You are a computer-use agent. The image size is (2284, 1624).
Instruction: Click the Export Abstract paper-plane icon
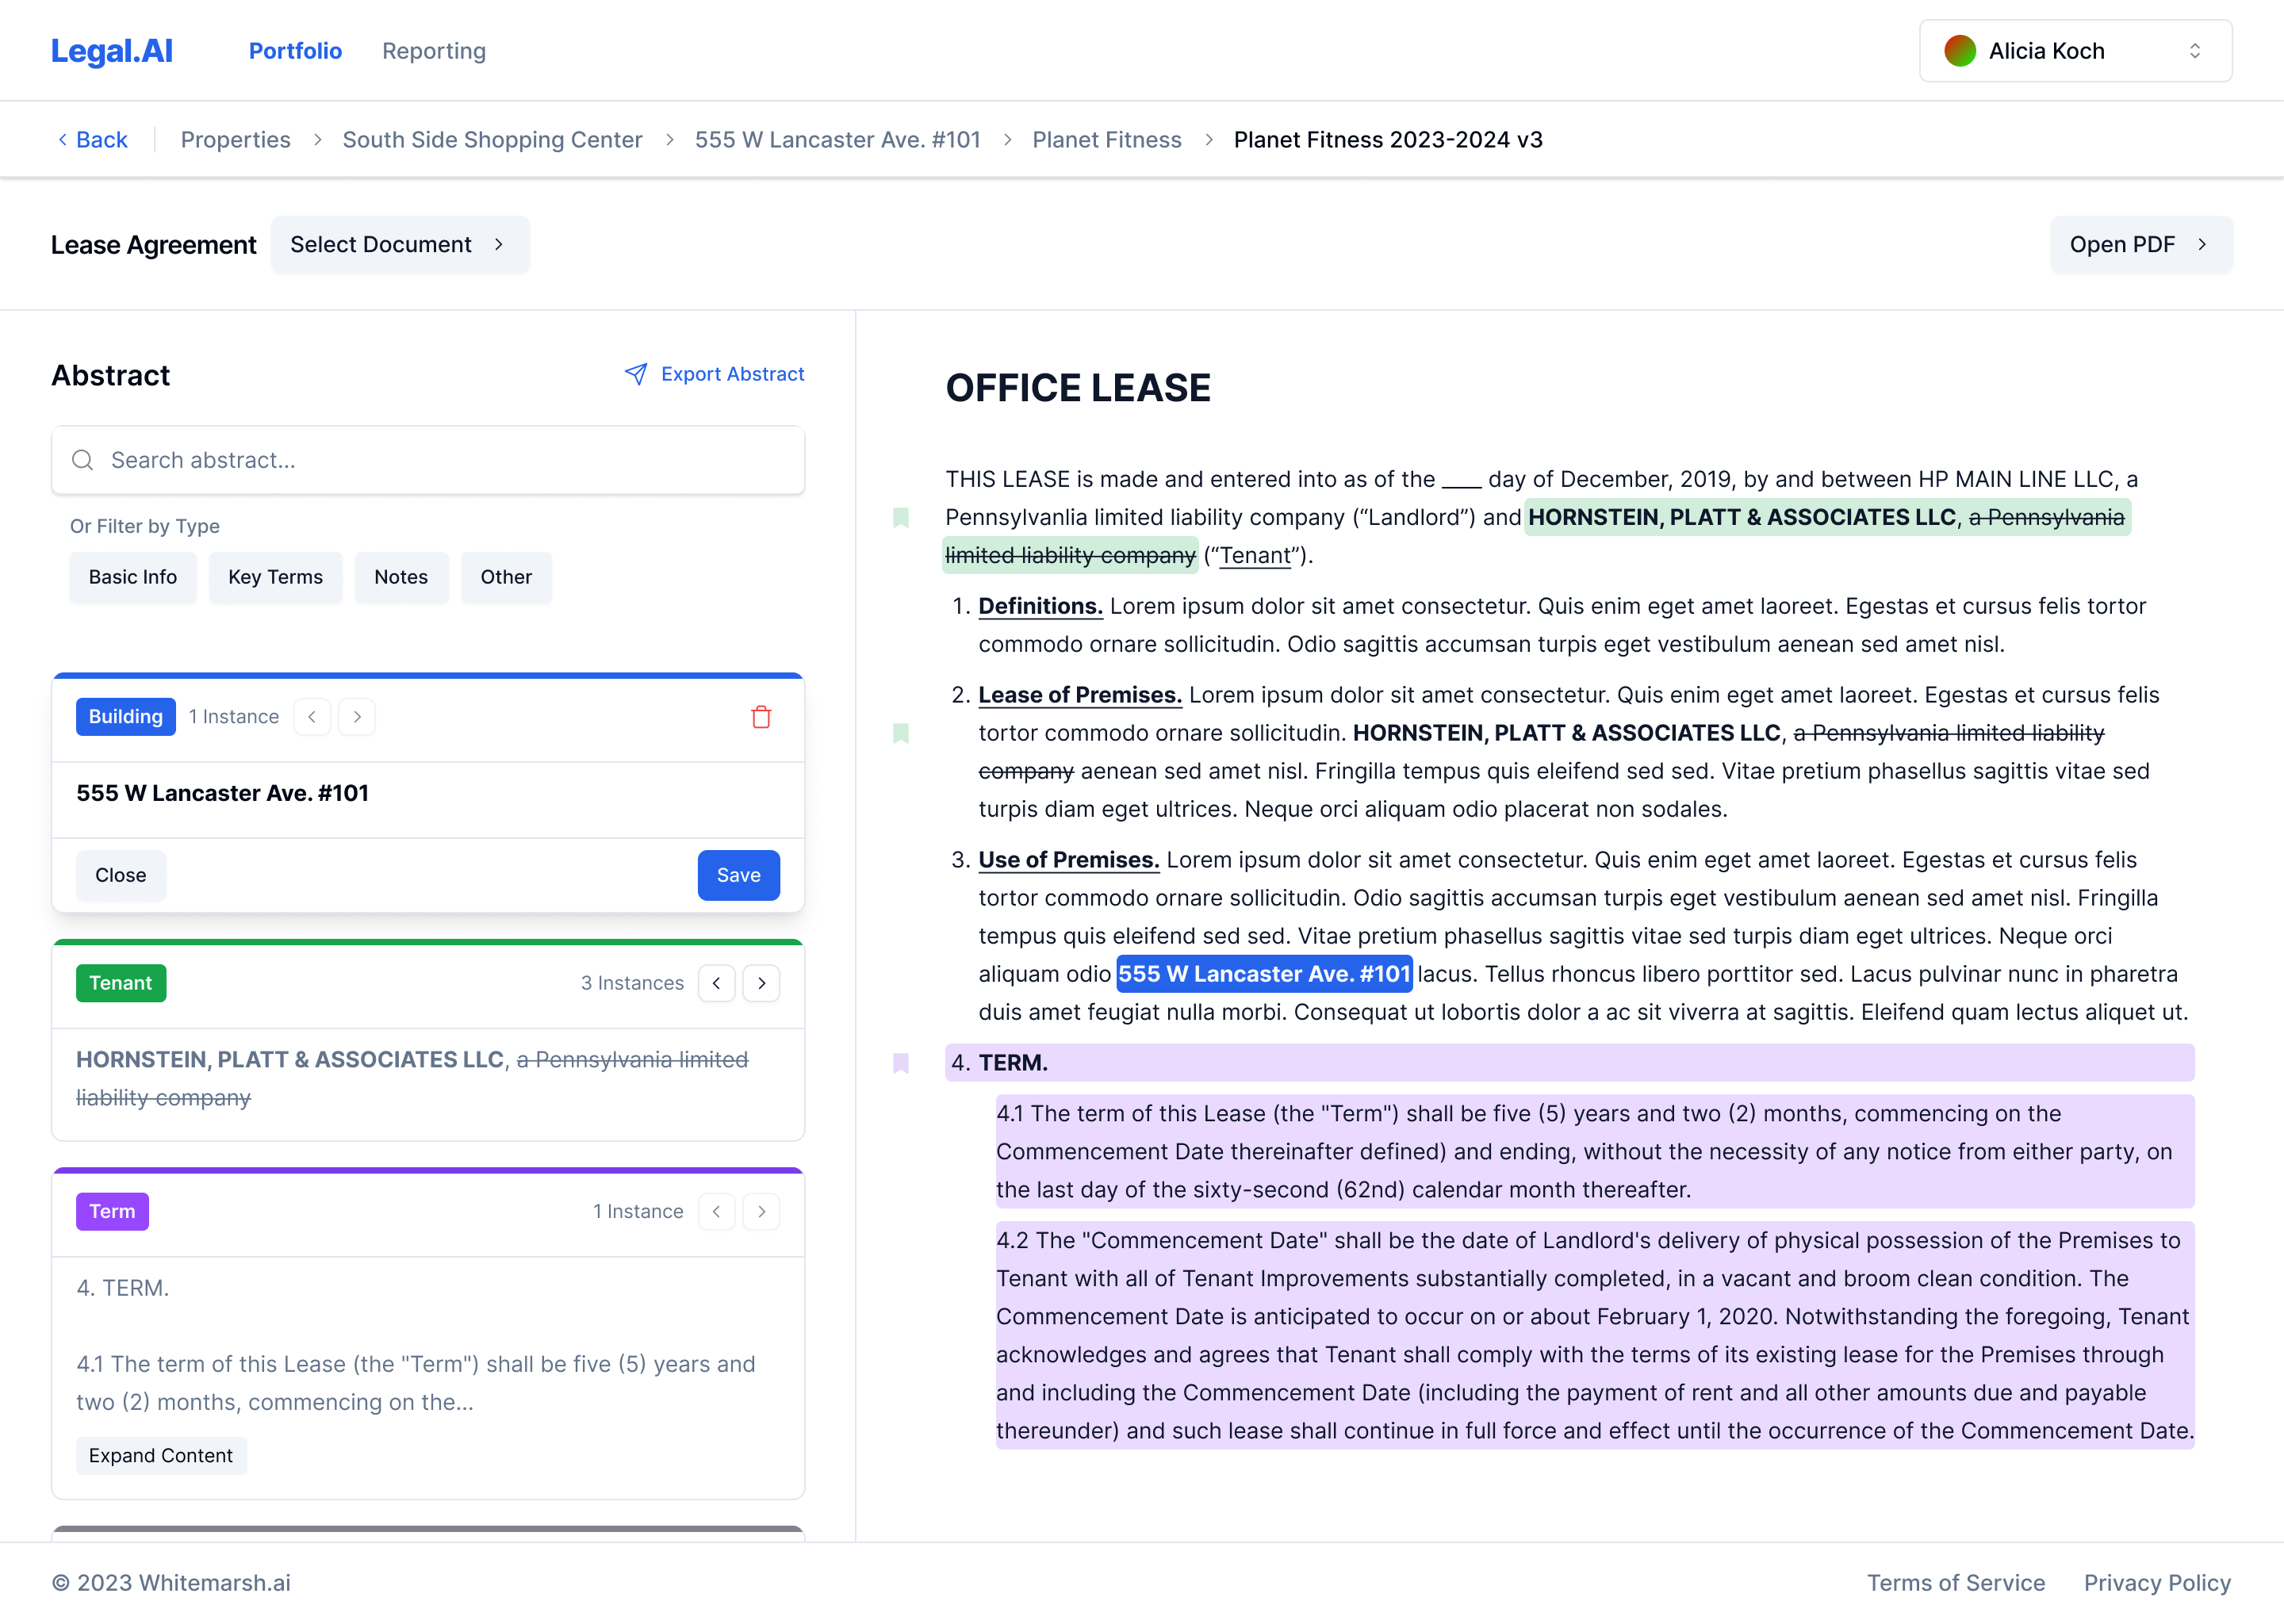tap(636, 374)
